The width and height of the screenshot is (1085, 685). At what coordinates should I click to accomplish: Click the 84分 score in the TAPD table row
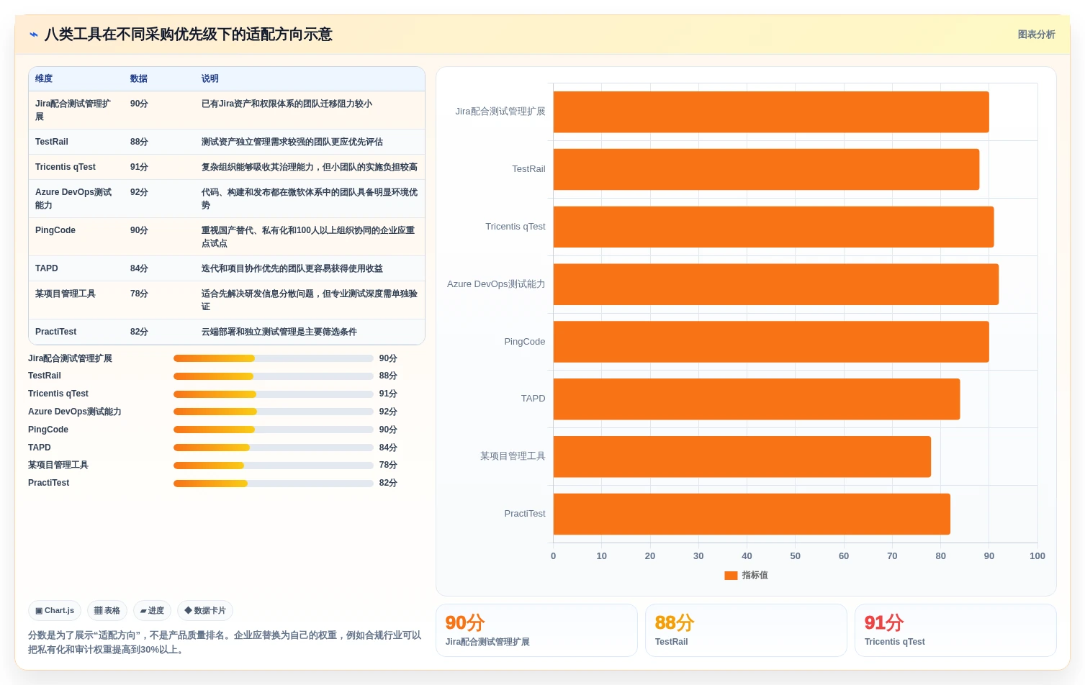pyautogui.click(x=139, y=268)
